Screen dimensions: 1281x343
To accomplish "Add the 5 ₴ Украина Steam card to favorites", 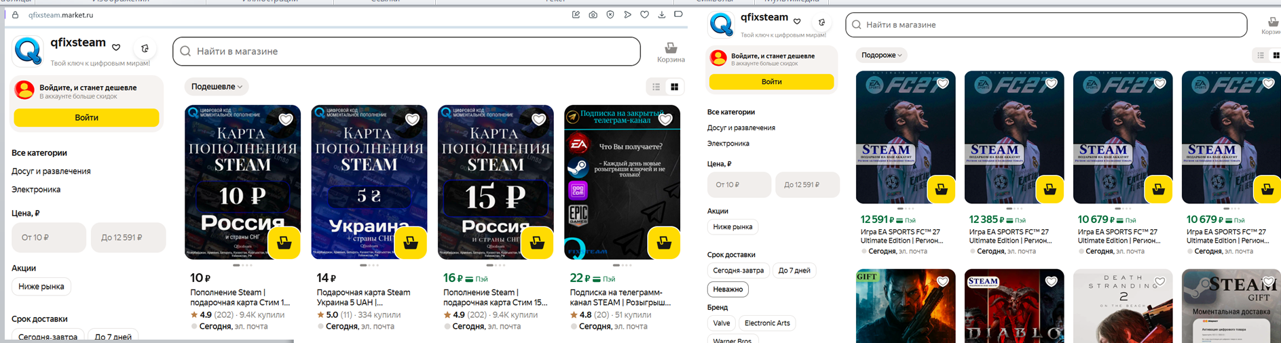I will (412, 119).
